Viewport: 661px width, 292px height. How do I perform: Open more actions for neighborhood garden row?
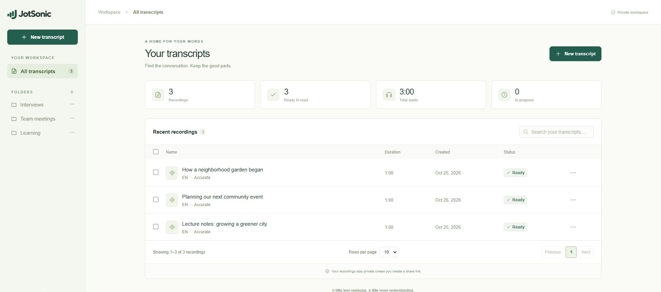click(x=573, y=173)
